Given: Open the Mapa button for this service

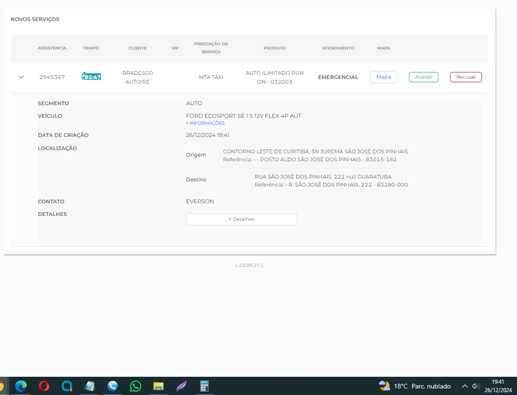Looking at the screenshot, I should (383, 77).
